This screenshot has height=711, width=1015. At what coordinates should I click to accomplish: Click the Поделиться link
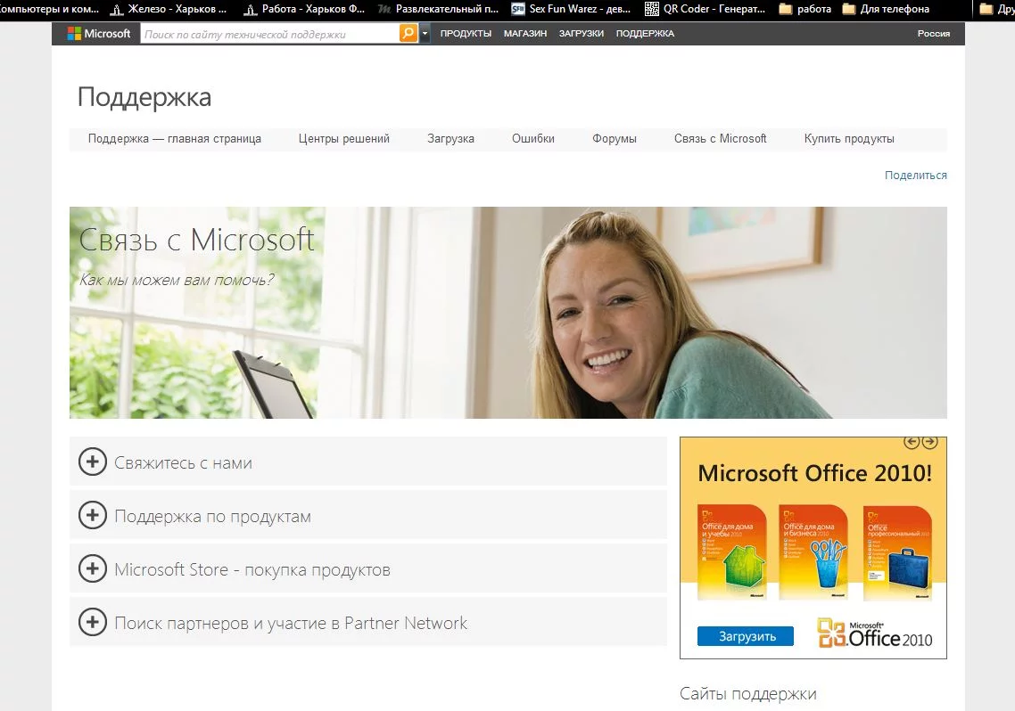[x=915, y=176]
